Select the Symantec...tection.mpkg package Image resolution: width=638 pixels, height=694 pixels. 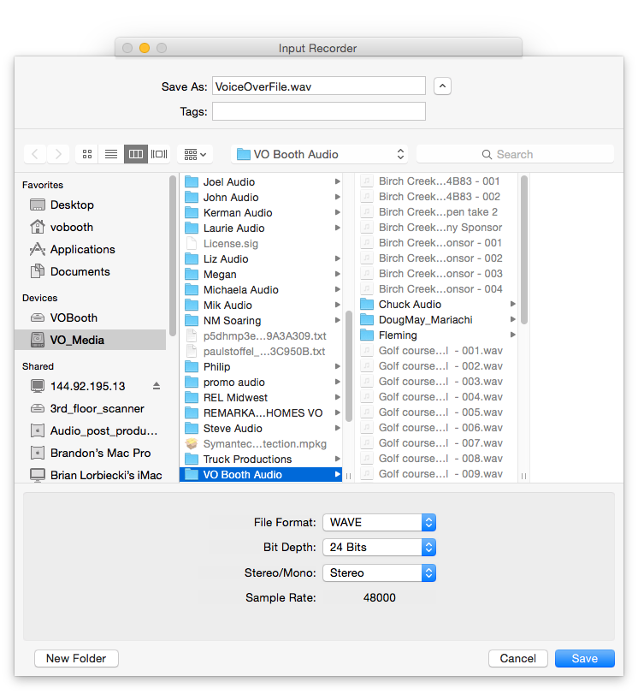261,443
